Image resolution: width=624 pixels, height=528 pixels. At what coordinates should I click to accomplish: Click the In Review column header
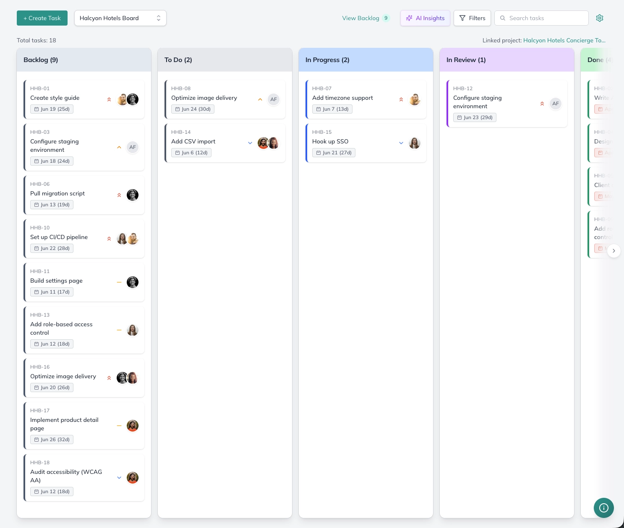point(507,60)
